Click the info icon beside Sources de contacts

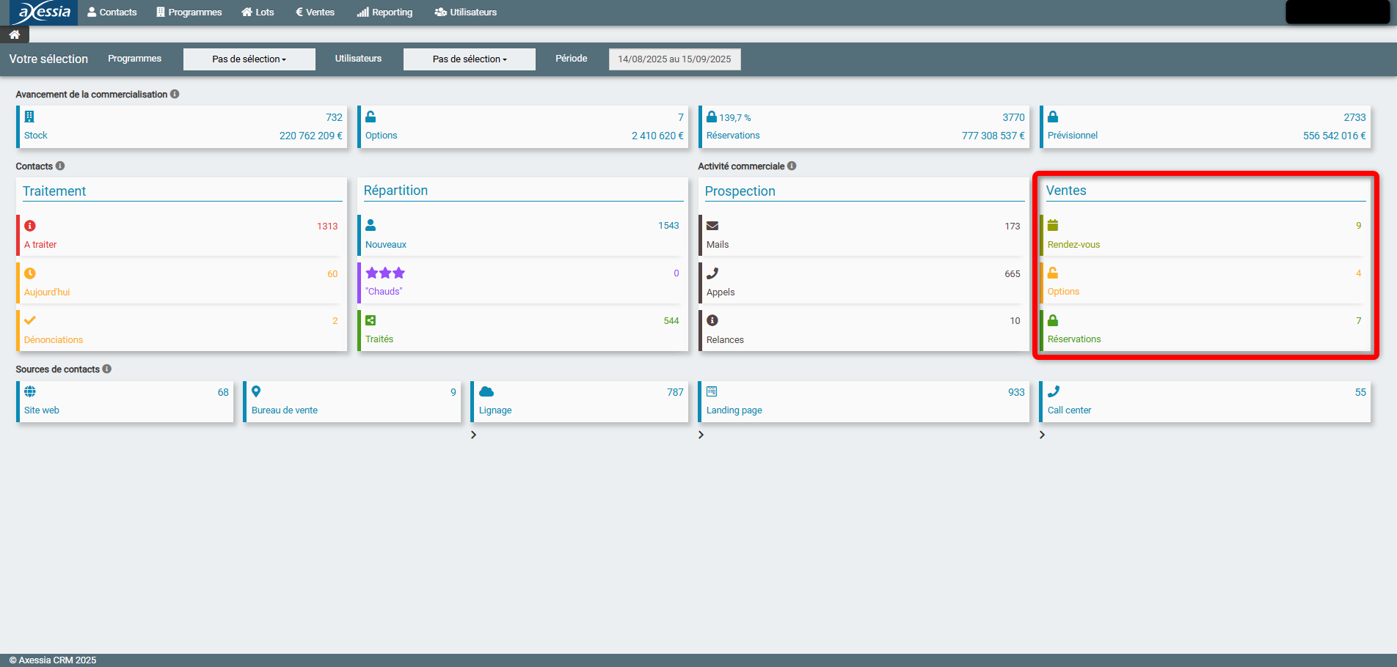pos(107,369)
